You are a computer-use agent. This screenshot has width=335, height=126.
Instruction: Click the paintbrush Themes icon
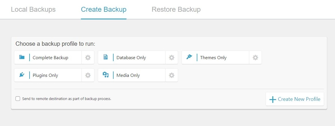click(189, 57)
